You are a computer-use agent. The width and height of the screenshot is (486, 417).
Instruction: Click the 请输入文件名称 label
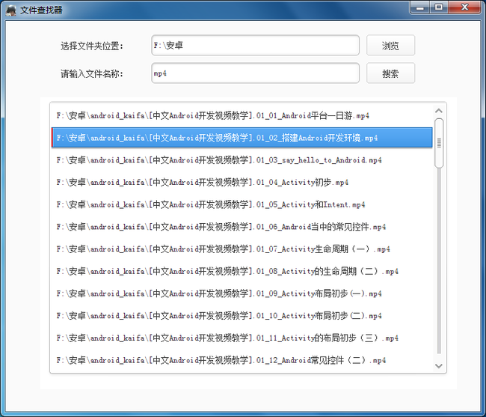pyautogui.click(x=92, y=74)
